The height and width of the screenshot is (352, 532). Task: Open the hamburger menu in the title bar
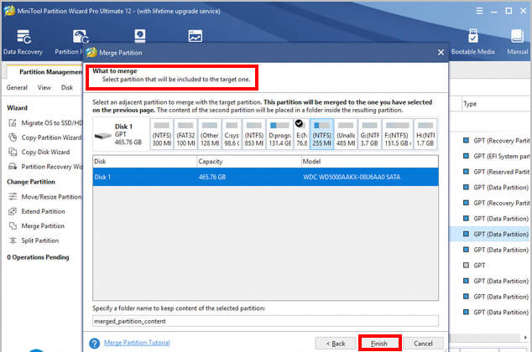coord(479,11)
